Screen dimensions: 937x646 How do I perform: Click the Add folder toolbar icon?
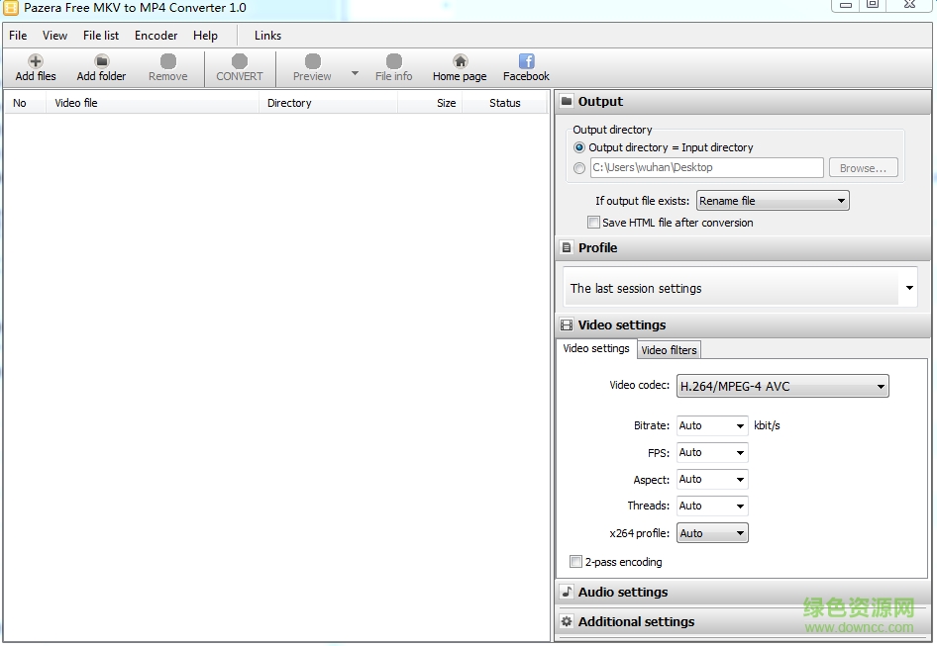(x=101, y=62)
